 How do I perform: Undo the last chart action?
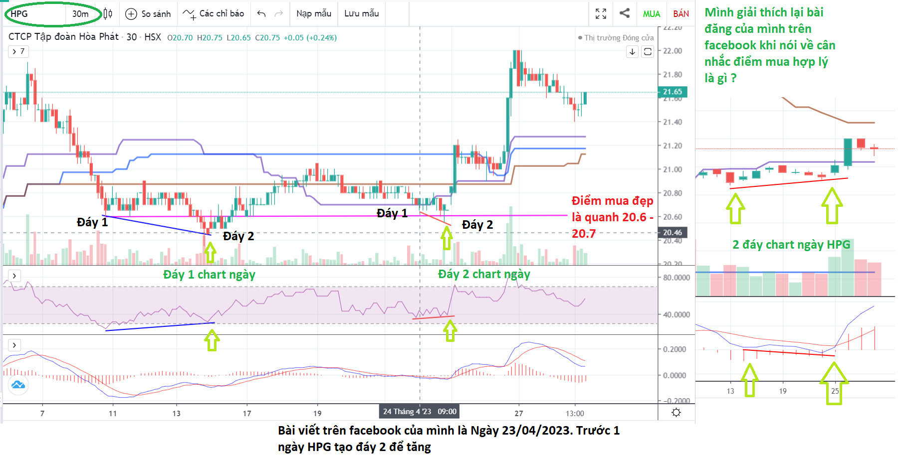click(x=261, y=14)
